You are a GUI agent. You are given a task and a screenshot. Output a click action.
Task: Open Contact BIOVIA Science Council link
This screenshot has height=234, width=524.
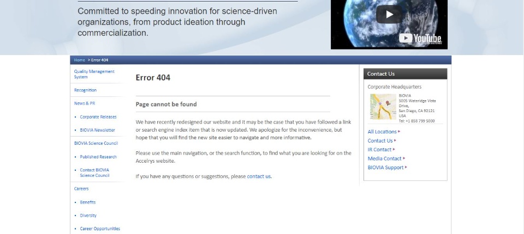click(94, 173)
